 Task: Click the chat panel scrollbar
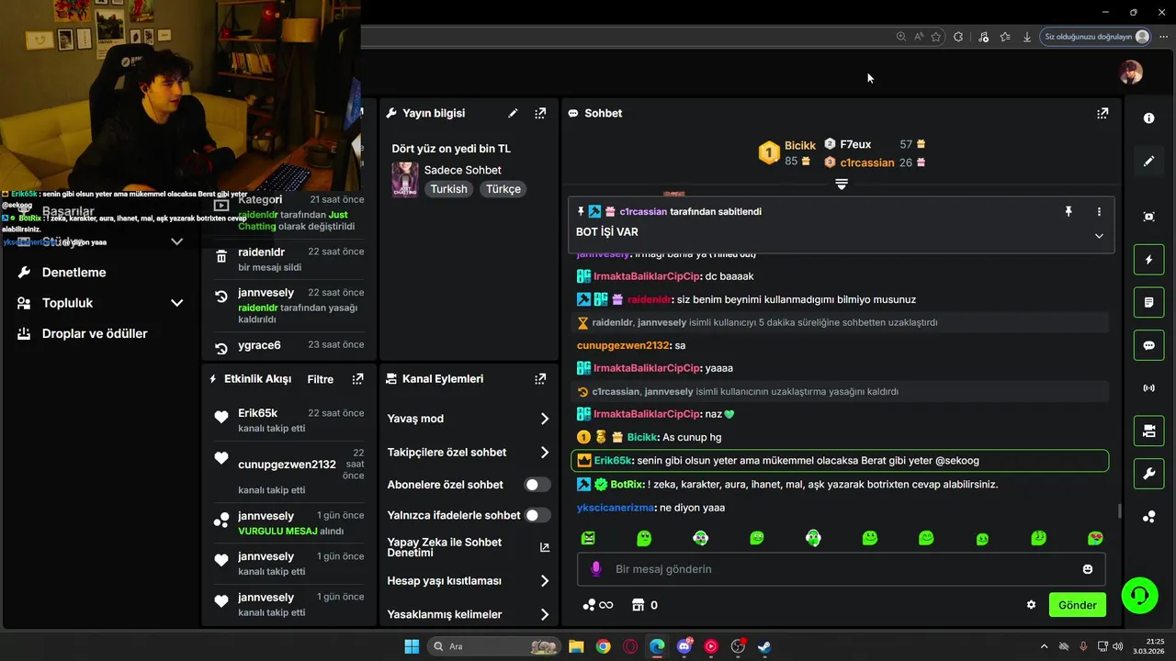tap(1119, 510)
